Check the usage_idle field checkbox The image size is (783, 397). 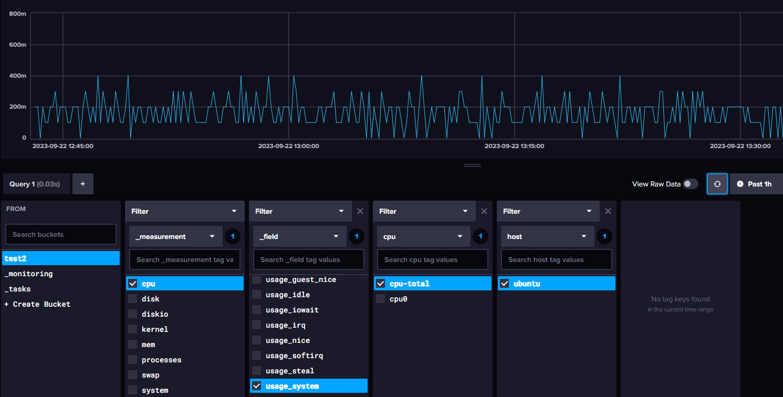coord(257,295)
